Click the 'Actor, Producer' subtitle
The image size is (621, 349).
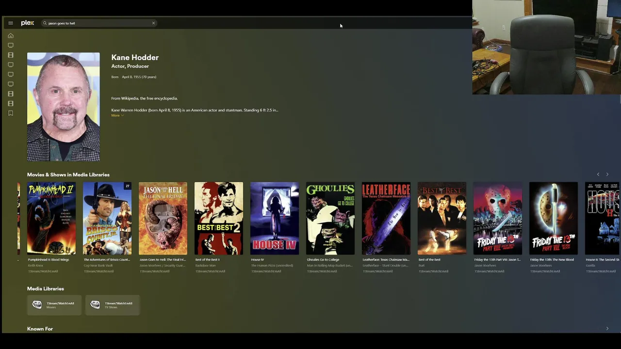tap(130, 66)
